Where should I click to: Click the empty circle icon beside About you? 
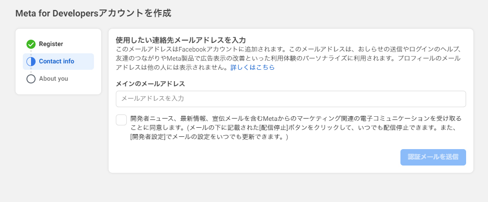31,79
